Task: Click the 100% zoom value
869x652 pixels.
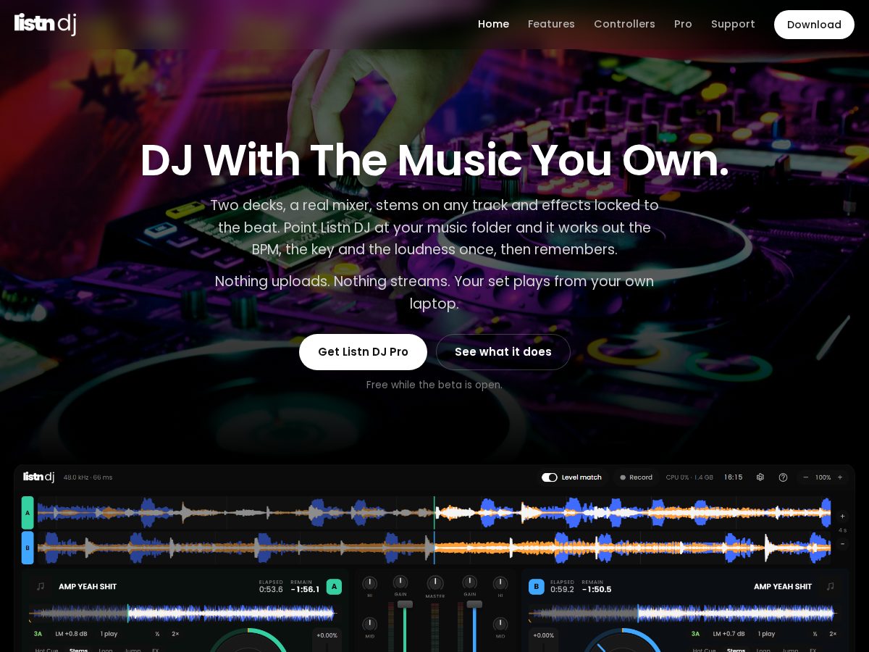Action: pos(823,477)
